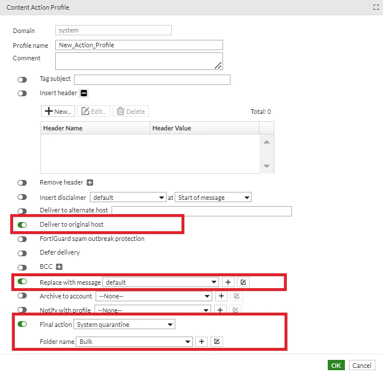Add new Replace with message profile
Screen dimensions: 383x373
[228, 282]
